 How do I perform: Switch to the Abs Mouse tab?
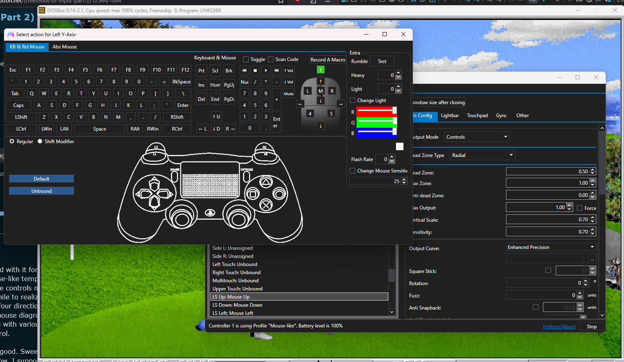point(65,47)
